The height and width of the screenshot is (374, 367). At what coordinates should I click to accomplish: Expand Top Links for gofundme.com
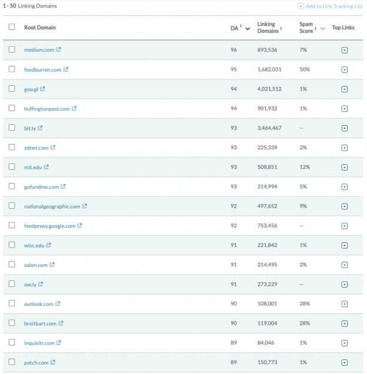coord(344,187)
